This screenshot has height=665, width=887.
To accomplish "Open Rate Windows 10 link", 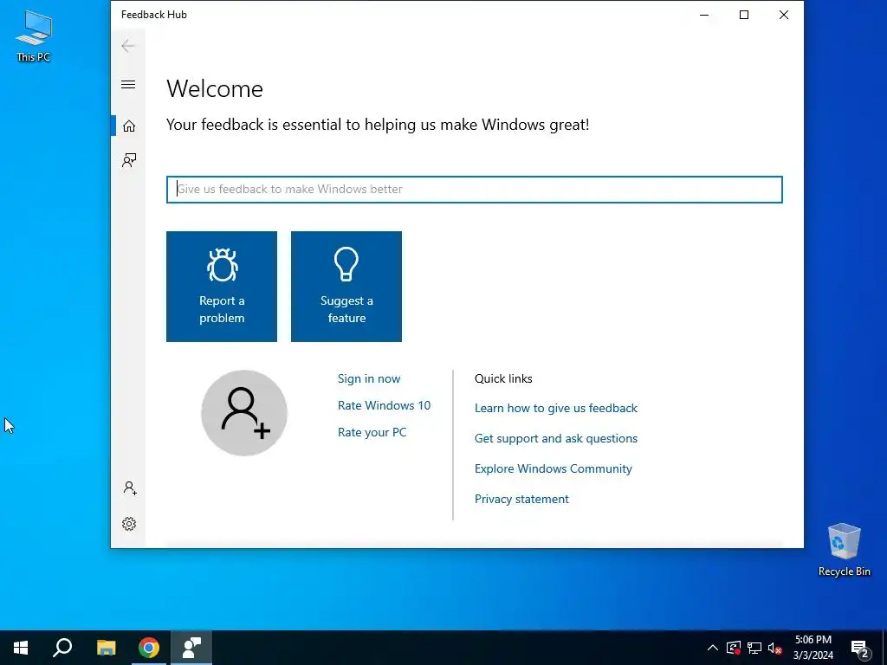I will (384, 405).
